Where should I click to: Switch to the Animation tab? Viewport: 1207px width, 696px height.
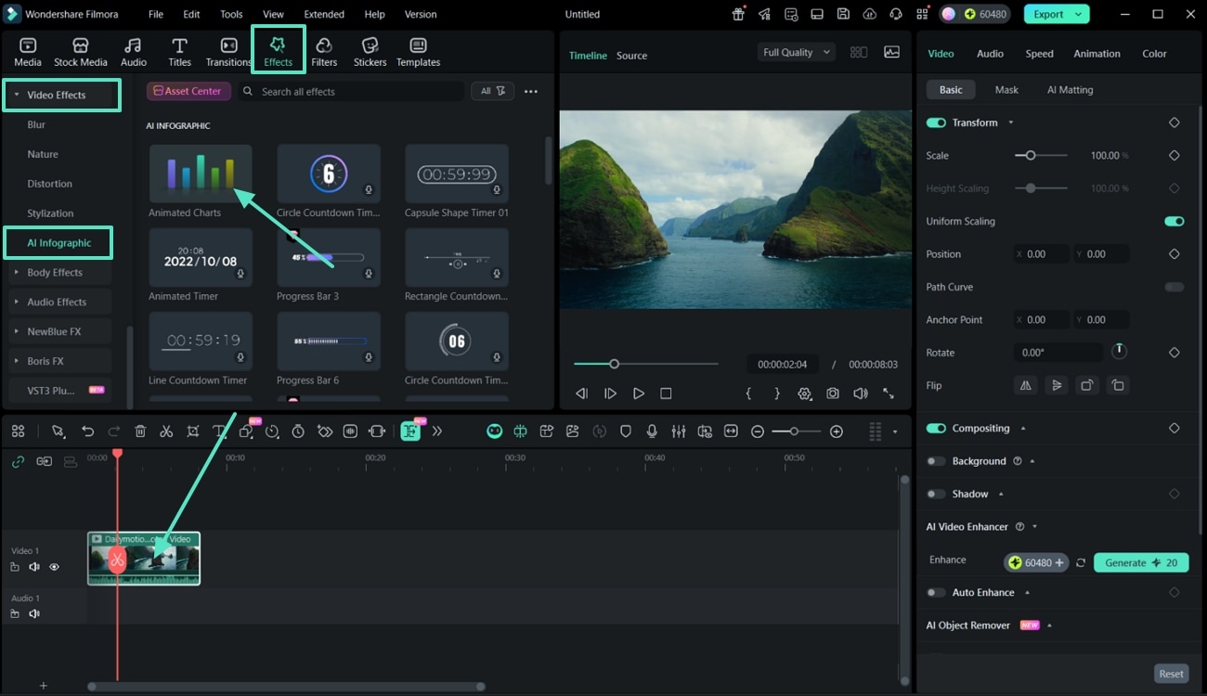pos(1097,54)
